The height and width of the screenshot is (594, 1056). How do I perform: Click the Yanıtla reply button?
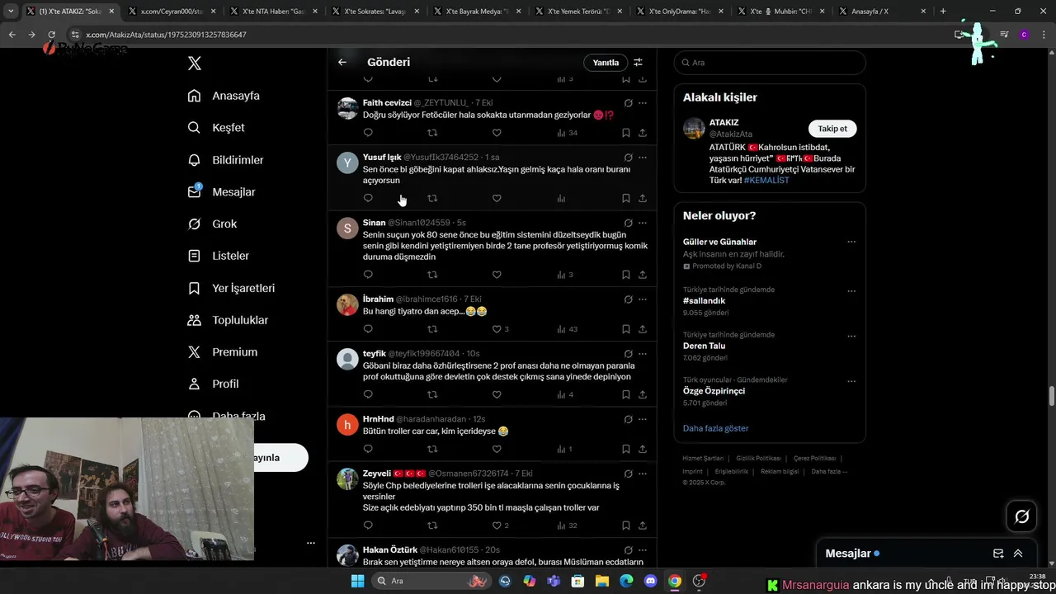click(x=606, y=63)
